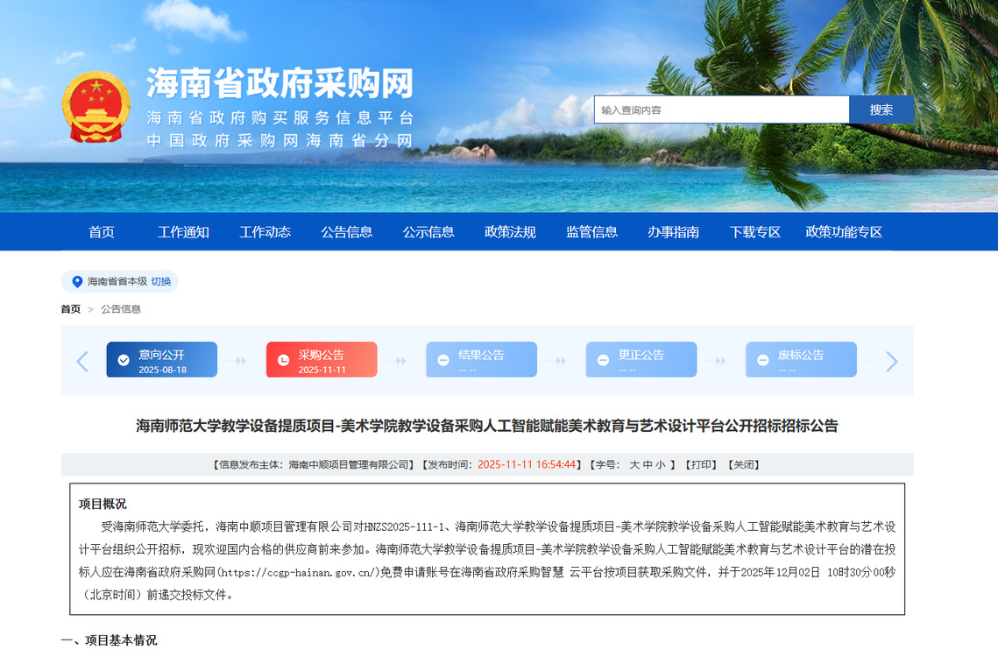The height and width of the screenshot is (650, 998).
Task: Click the minus icon on 结果公告 step
Action: [x=442, y=360]
